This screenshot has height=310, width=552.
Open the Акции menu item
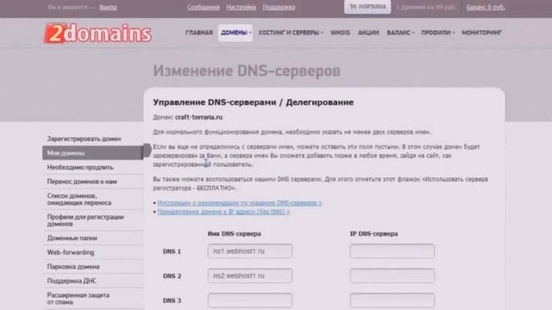click(x=368, y=33)
